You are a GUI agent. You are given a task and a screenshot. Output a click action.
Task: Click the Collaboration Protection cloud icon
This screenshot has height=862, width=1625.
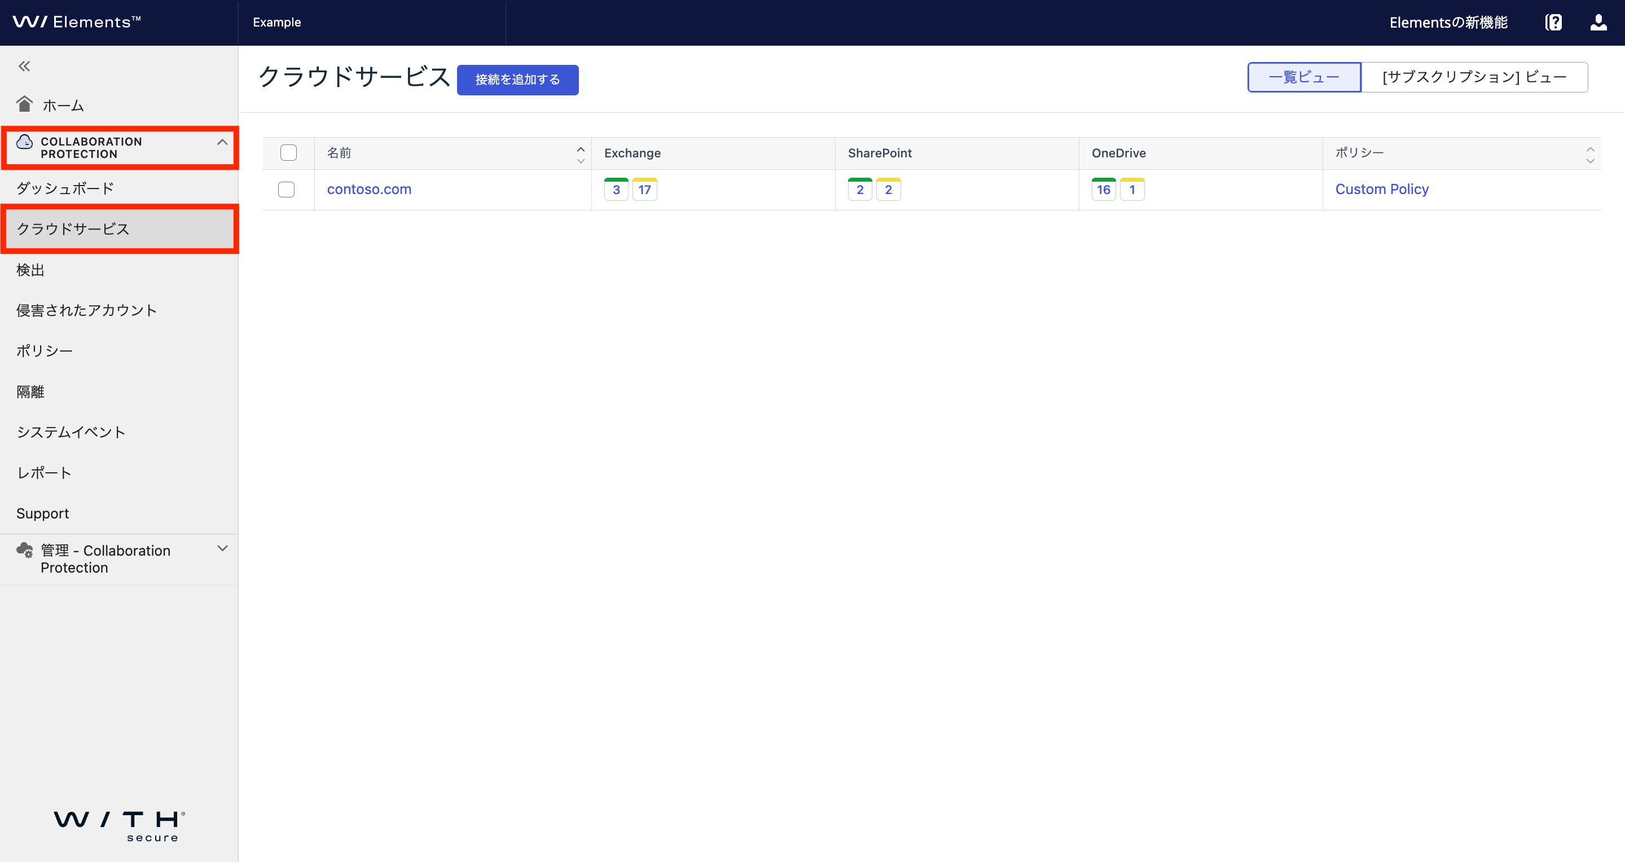point(25,142)
